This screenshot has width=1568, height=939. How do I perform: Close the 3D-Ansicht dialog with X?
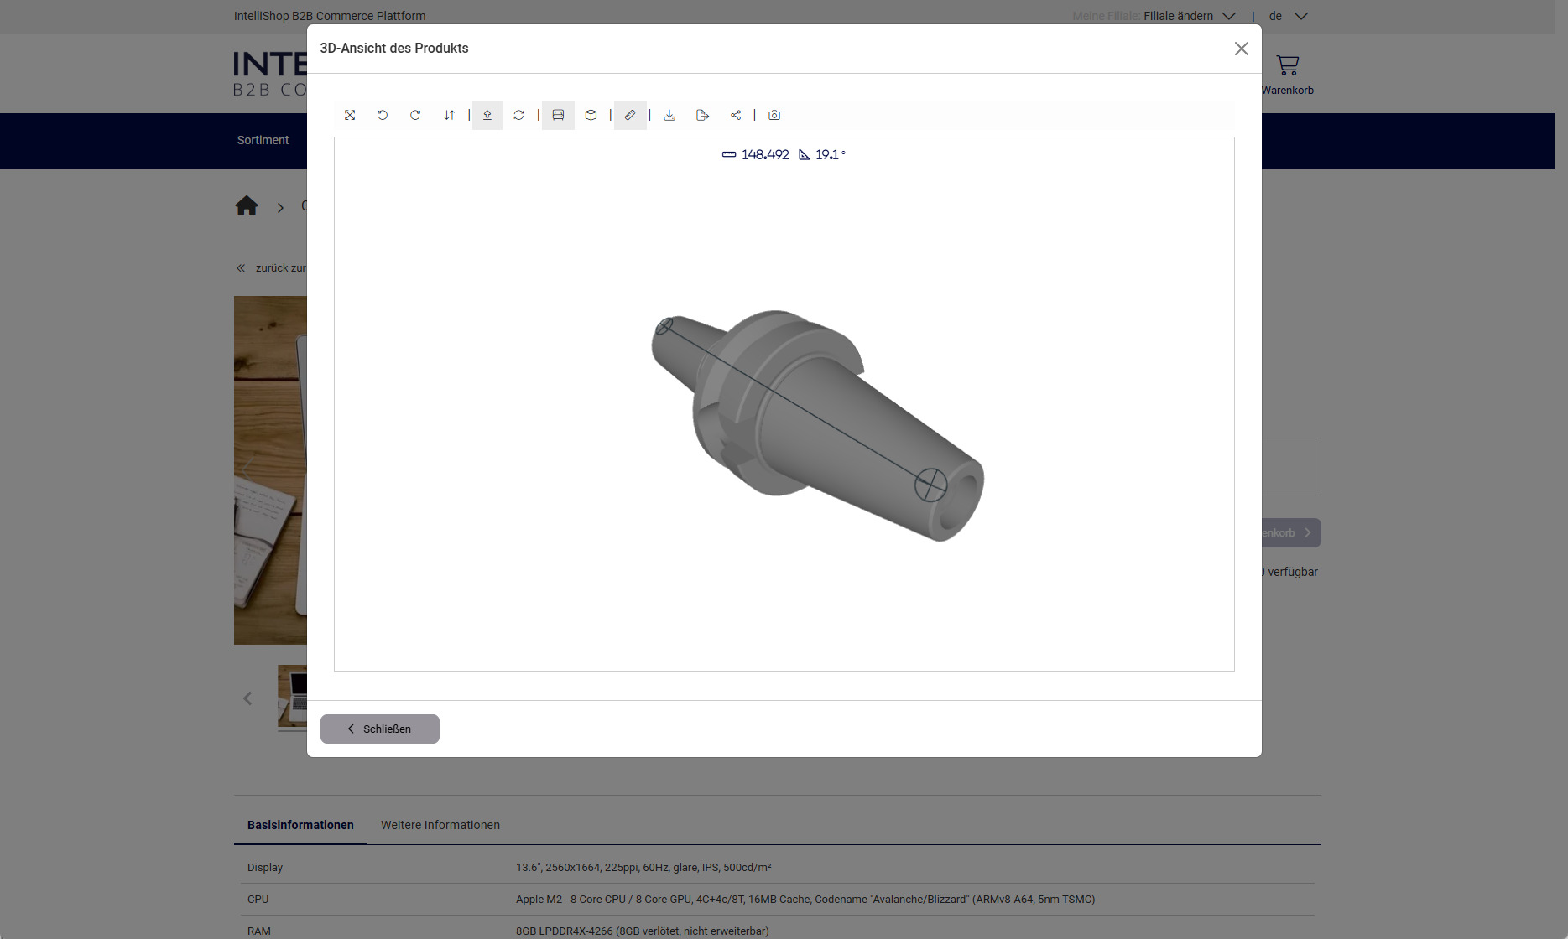[x=1242, y=49]
